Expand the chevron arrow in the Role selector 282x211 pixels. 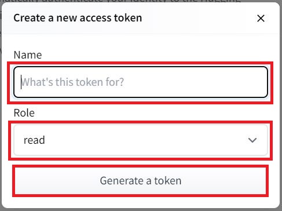252,140
